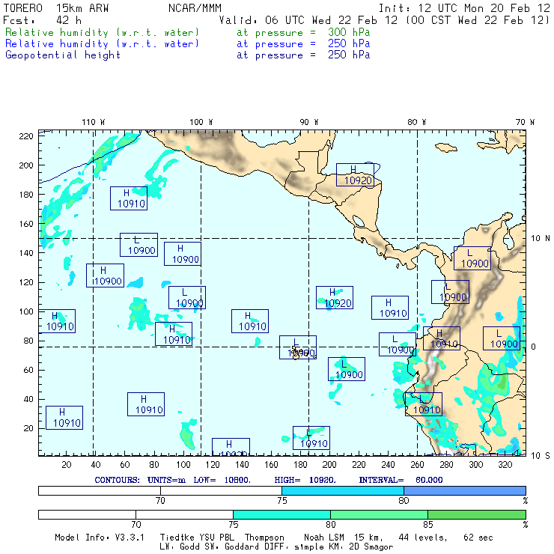Click the 'Tiedtke YSU PBL' model text

197,538
